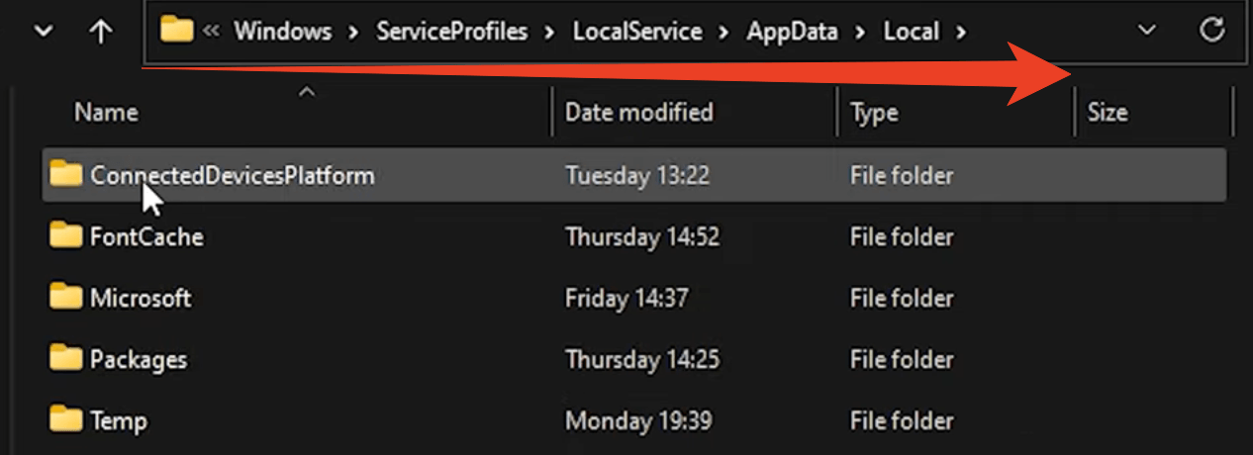1253x455 pixels.
Task: Sort by the Type column header
Action: click(x=874, y=113)
